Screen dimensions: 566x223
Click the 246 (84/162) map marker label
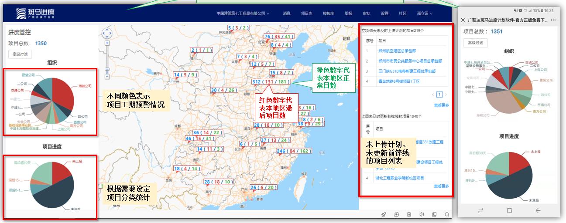point(294,151)
